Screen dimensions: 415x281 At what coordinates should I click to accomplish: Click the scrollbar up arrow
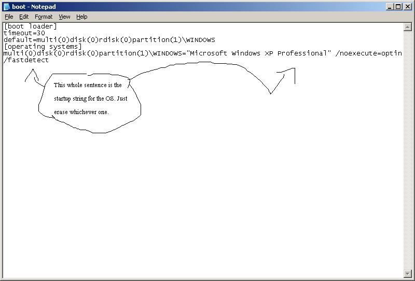pos(407,27)
